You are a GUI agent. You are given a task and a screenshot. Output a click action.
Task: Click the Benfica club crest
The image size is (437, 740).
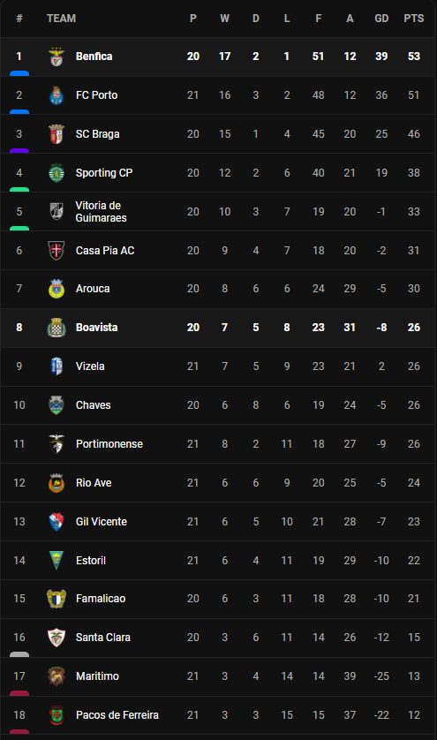click(x=57, y=57)
